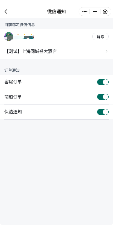113x225 pixels.
Task: Close the mini program via circle icon
Action: click(105, 12)
